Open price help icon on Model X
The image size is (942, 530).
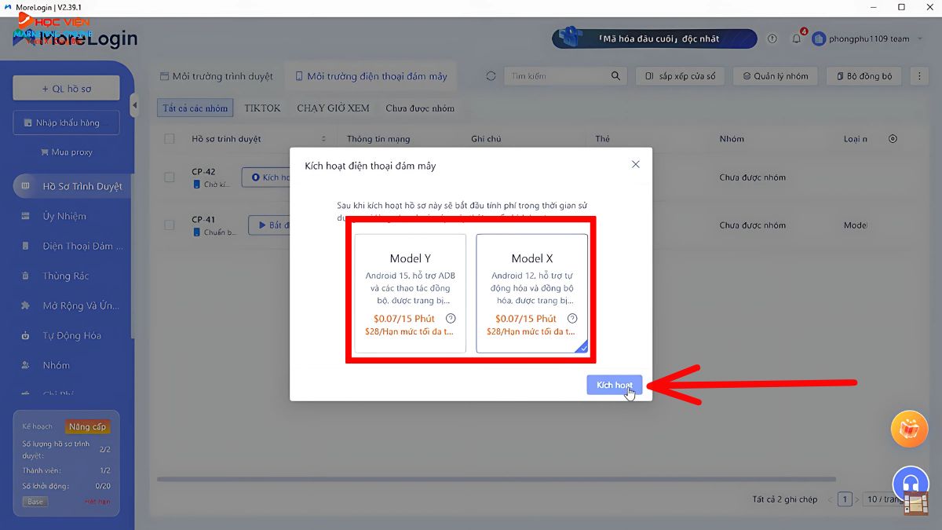pos(572,319)
